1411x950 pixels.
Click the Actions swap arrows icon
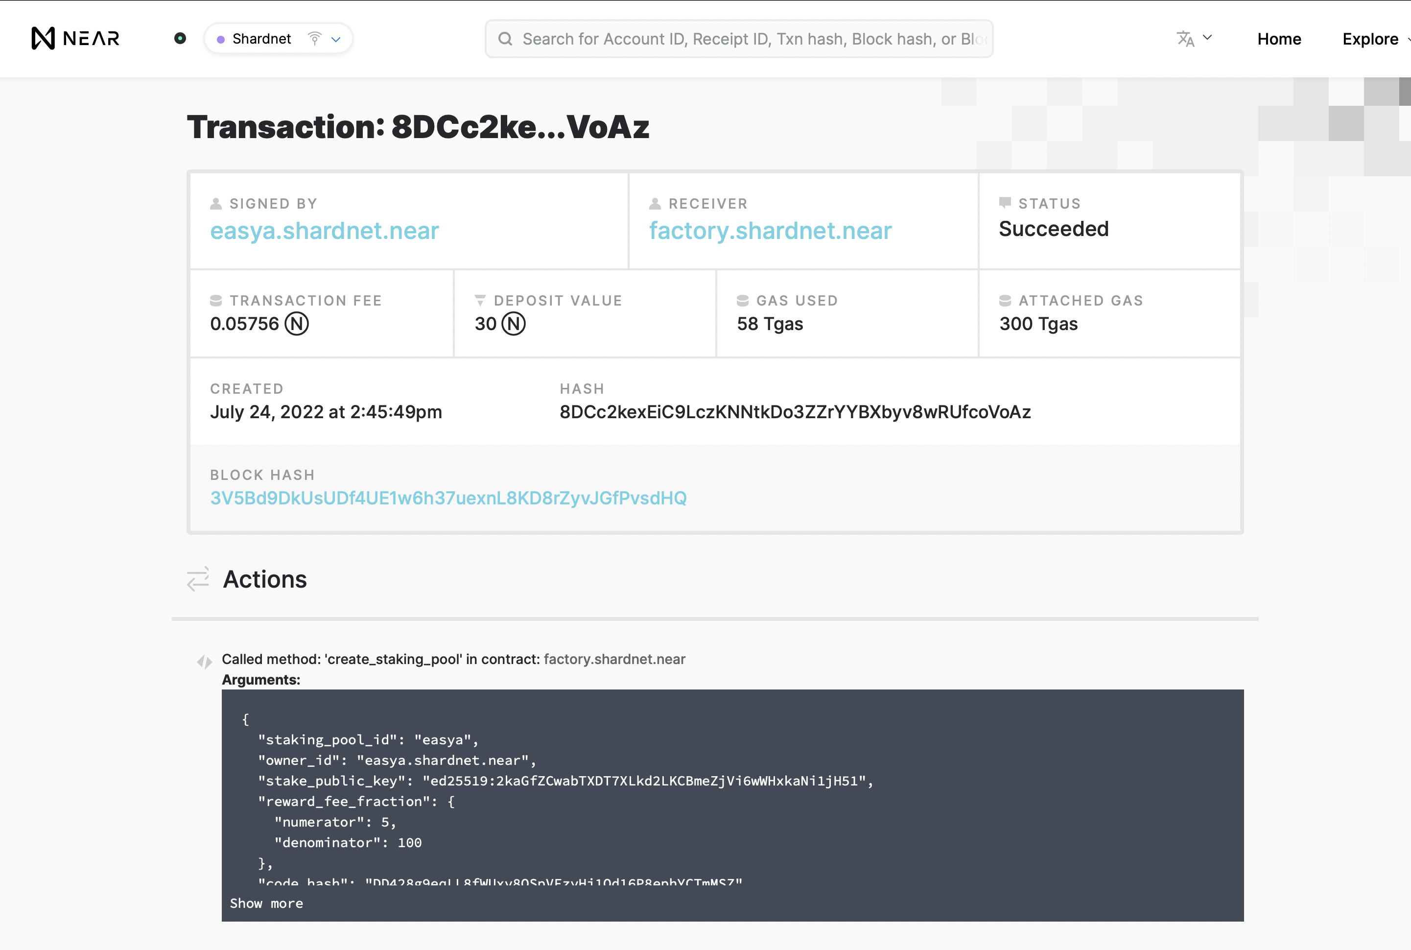pyautogui.click(x=198, y=579)
